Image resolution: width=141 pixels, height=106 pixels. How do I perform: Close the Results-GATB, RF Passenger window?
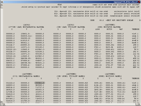[2, 2]
